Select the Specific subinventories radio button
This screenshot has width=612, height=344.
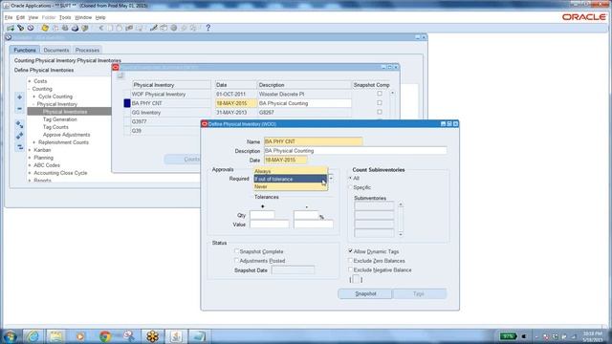click(351, 187)
